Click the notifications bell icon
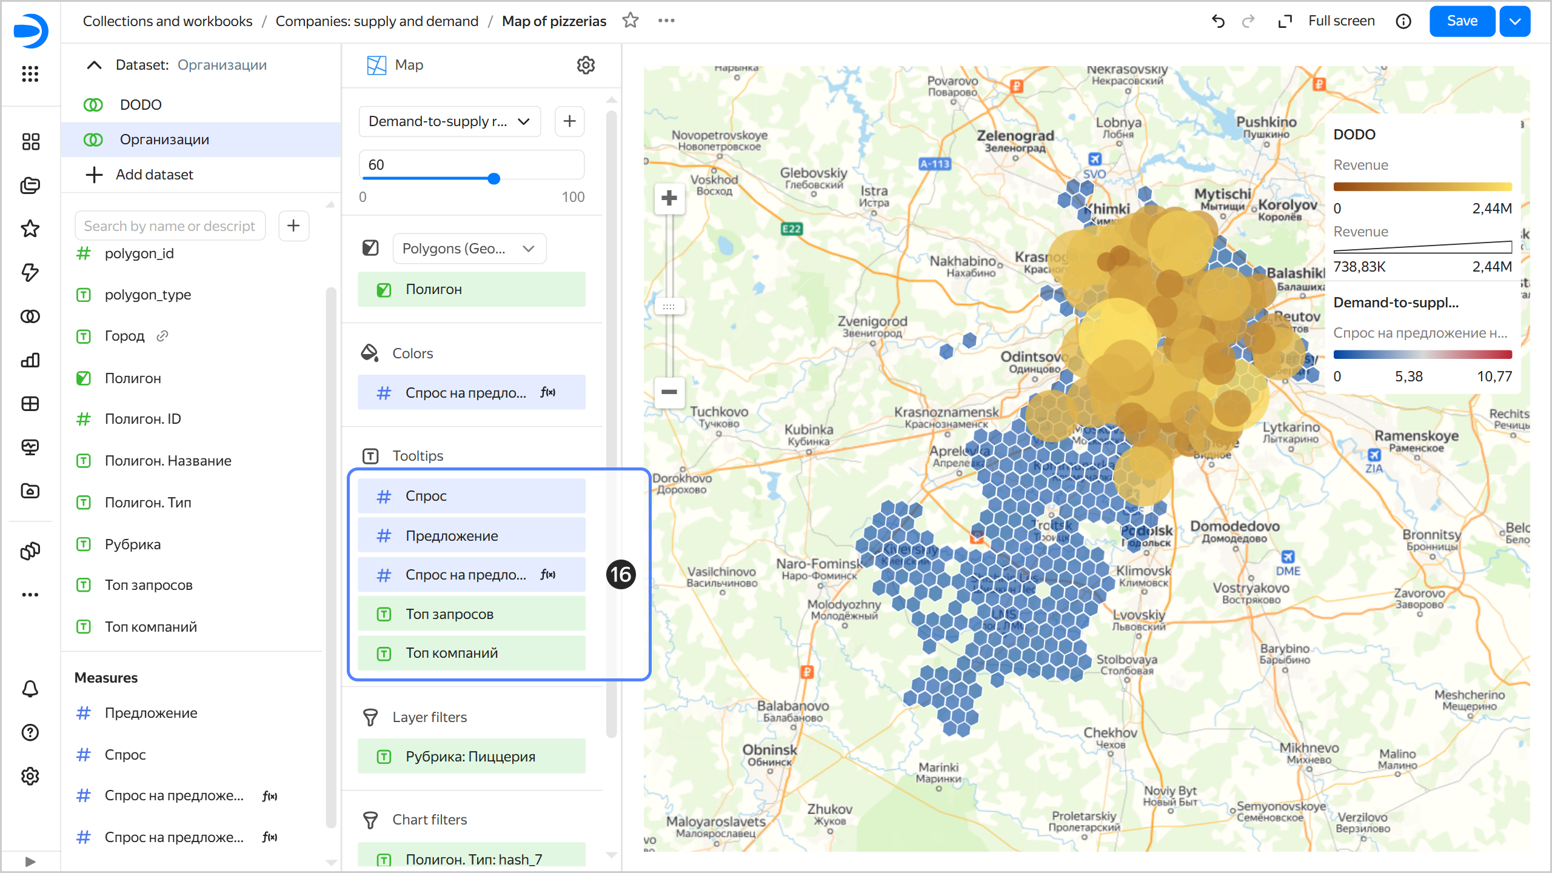Image resolution: width=1552 pixels, height=873 pixels. (30, 689)
